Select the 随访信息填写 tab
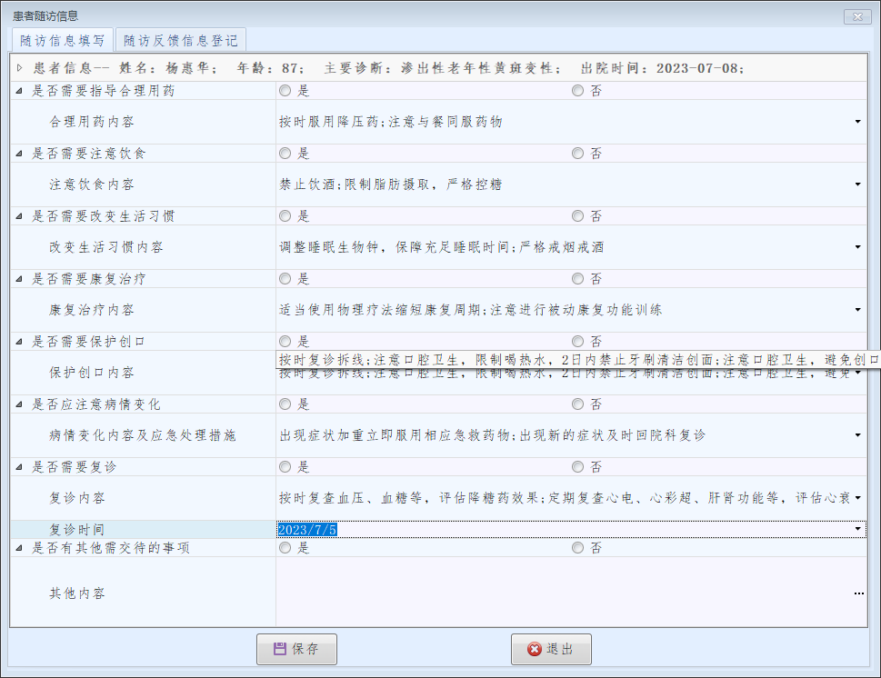 pos(62,40)
